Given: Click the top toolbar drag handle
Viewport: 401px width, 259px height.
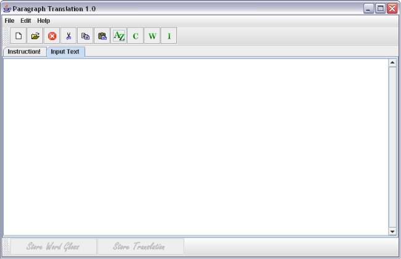Looking at the screenshot, I should 6,36.
